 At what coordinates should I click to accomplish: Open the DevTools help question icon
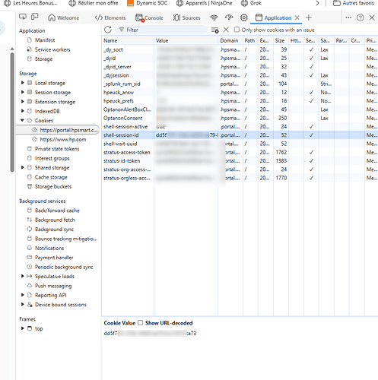click(361, 17)
